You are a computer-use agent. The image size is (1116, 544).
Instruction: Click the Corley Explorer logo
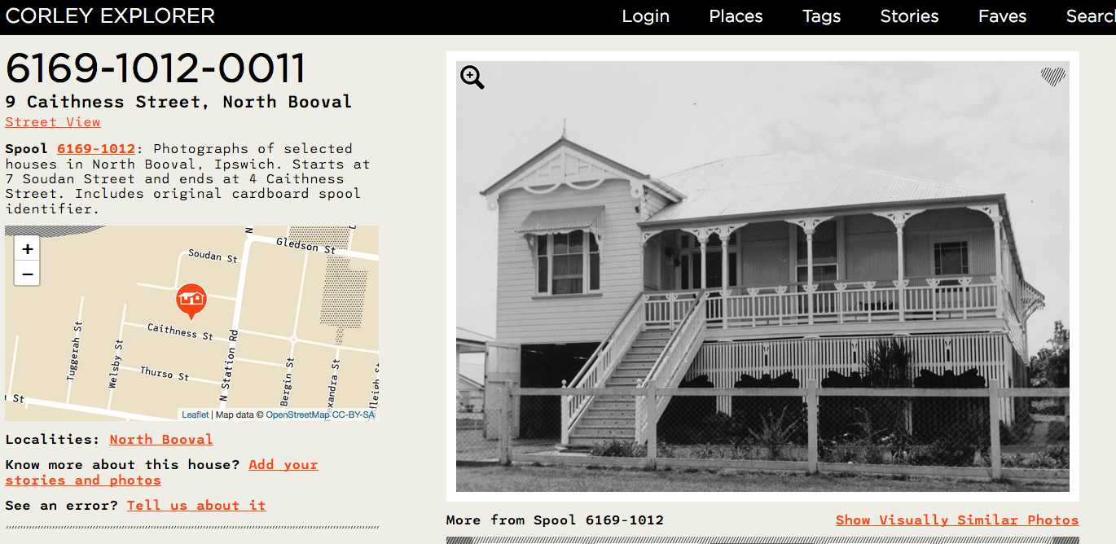(x=110, y=15)
